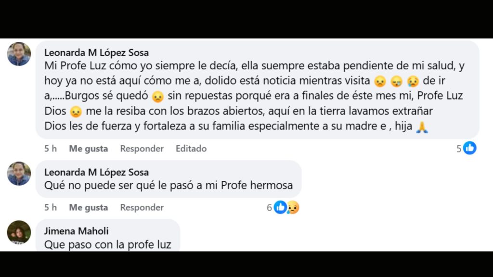Image resolution: width=493 pixels, height=277 pixels.
Task: Open the 5 h timestamp of the first comment
Action: pyautogui.click(x=51, y=149)
